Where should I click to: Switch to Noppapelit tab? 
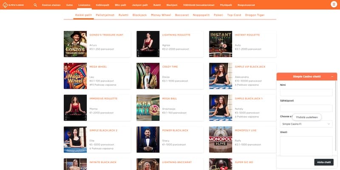(x=201, y=15)
